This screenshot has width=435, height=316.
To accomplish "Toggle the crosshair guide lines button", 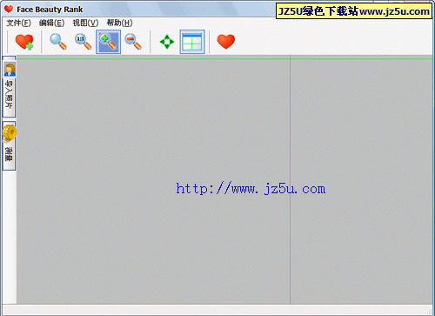I will point(192,42).
